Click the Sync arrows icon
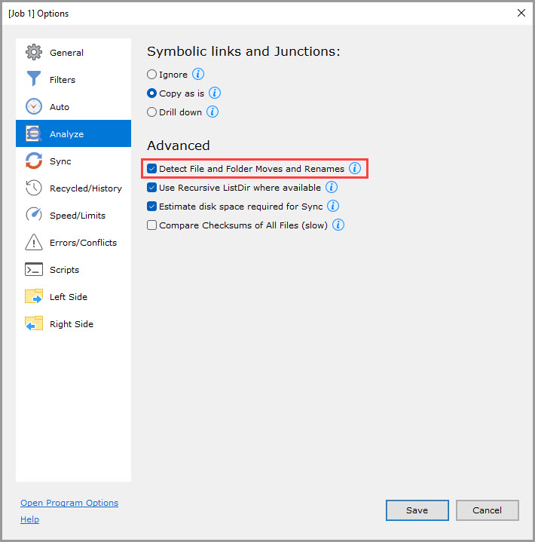This screenshot has width=535, height=542. coord(34,161)
